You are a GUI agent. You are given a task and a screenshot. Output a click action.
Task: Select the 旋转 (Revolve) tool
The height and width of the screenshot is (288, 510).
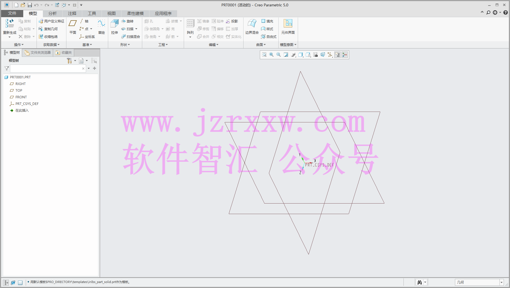[x=127, y=21]
